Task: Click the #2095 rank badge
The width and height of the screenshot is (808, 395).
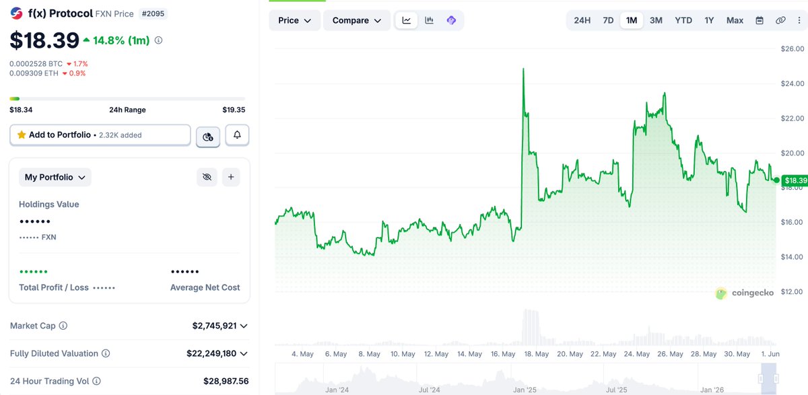Action: (153, 13)
